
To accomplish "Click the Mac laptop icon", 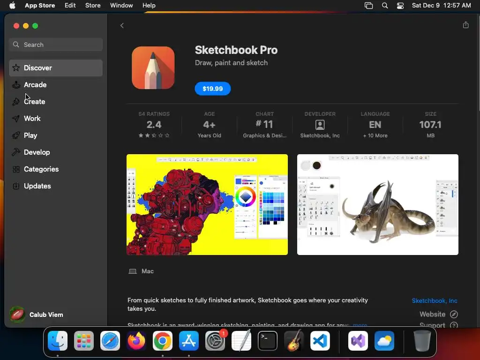I will [x=133, y=271].
